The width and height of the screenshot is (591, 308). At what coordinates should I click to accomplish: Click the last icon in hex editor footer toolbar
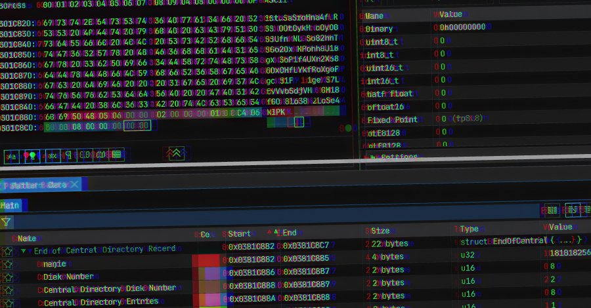[116, 155]
